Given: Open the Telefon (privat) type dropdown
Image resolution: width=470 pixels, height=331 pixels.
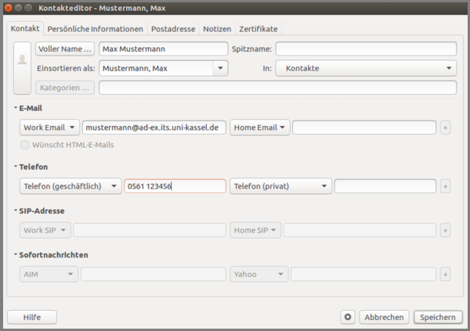Looking at the screenshot, I should [281, 186].
